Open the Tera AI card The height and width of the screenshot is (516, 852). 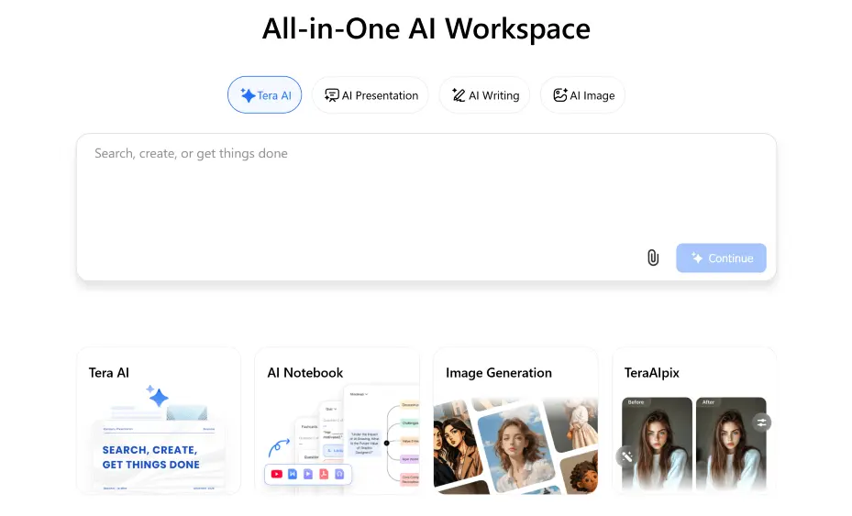pyautogui.click(x=159, y=421)
